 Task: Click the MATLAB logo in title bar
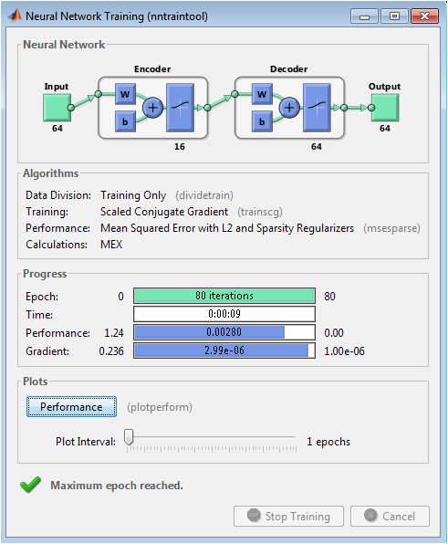tap(15, 16)
